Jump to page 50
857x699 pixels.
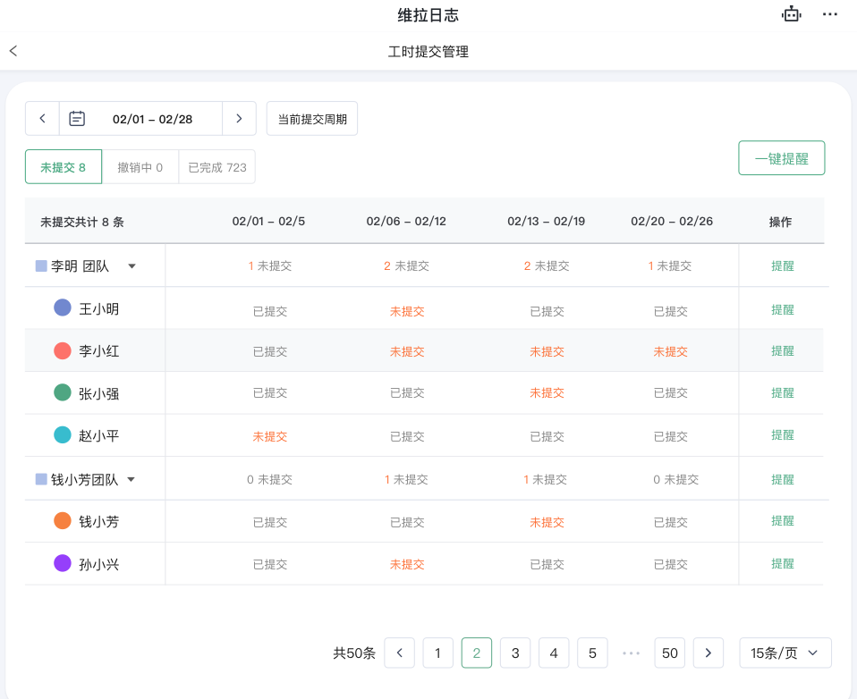tap(669, 653)
